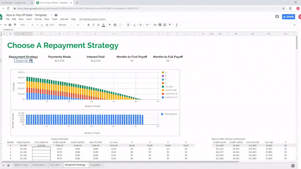Toggle bold formatting
Viewport: 301px width, 169px height.
[88, 25]
